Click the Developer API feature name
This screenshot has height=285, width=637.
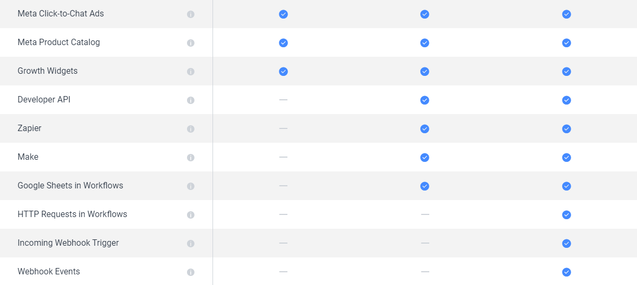point(44,99)
